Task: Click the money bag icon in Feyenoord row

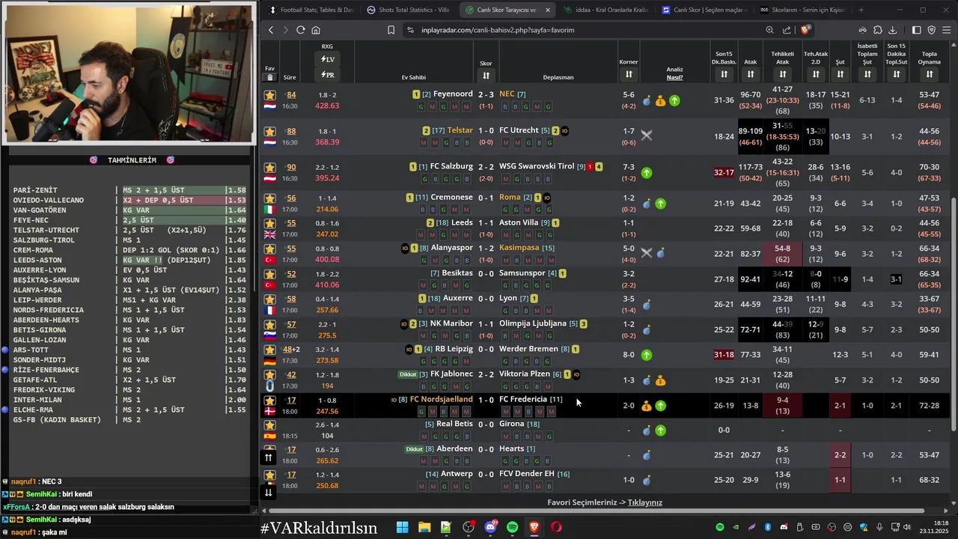Action: pyautogui.click(x=660, y=100)
